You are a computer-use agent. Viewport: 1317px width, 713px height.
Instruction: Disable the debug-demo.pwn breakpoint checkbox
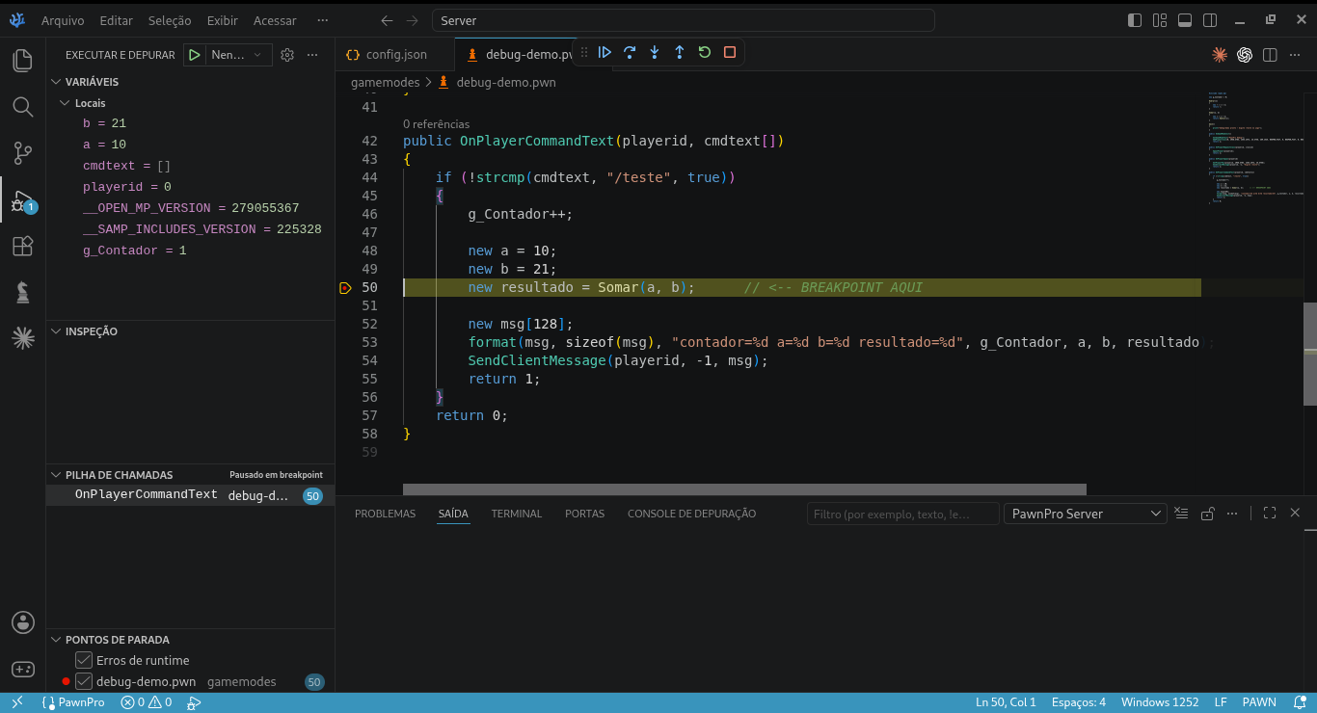coord(84,681)
